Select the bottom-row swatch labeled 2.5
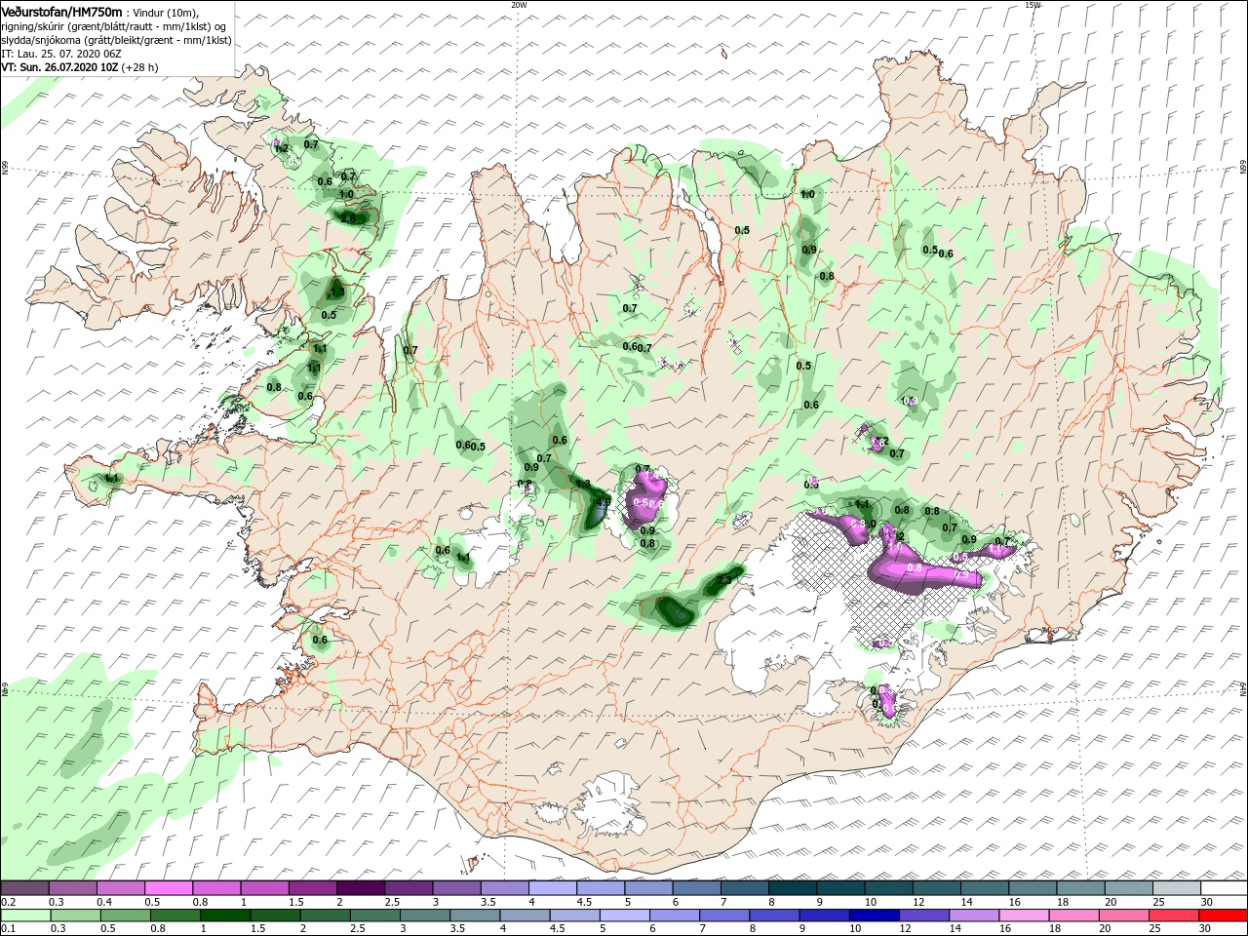This screenshot has height=936, width=1248. point(373,916)
